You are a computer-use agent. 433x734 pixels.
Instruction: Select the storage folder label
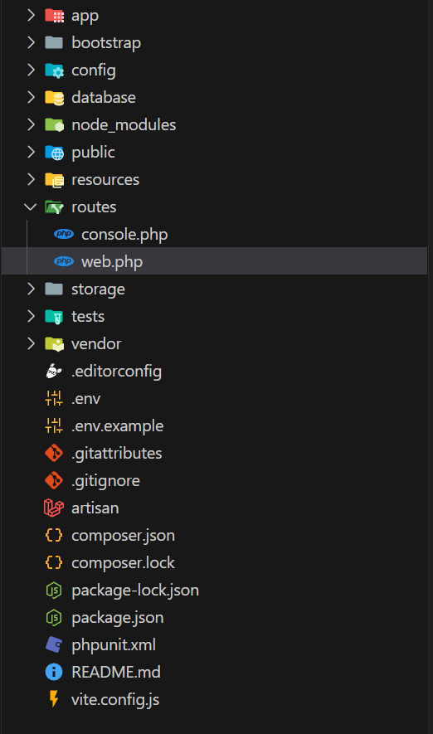(x=98, y=289)
